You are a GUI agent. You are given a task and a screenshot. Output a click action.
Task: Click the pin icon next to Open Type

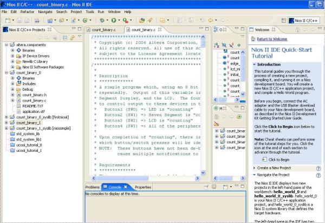pos(150,20)
